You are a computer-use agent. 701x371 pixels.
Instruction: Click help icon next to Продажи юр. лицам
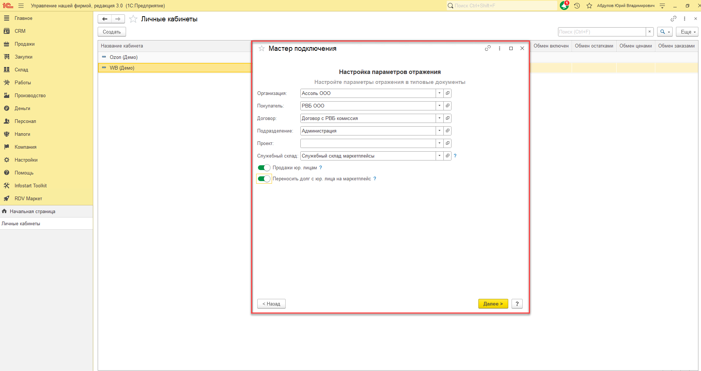coord(321,167)
